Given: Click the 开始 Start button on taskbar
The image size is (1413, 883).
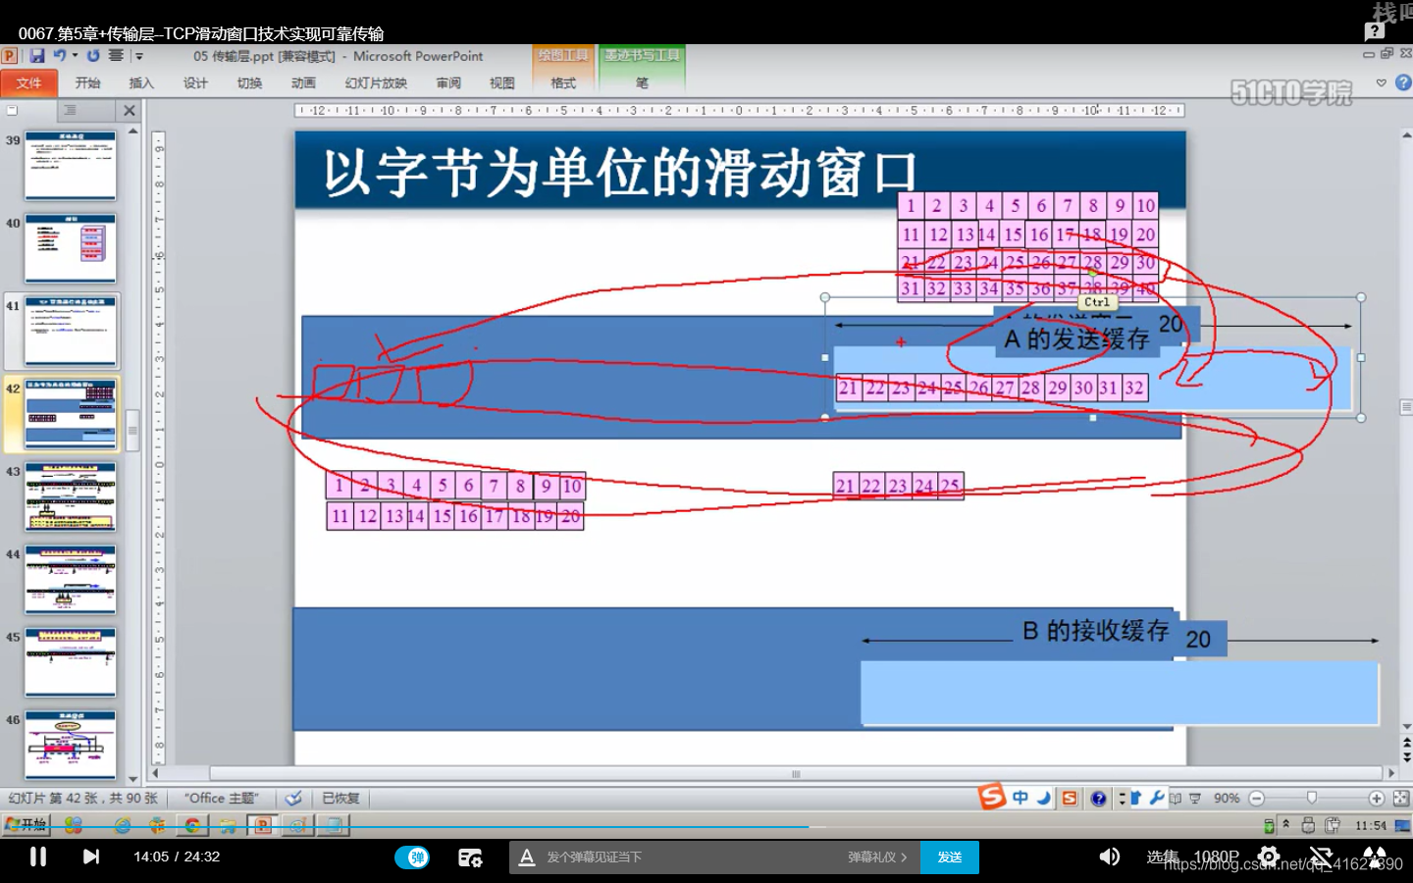Looking at the screenshot, I should click(x=26, y=825).
